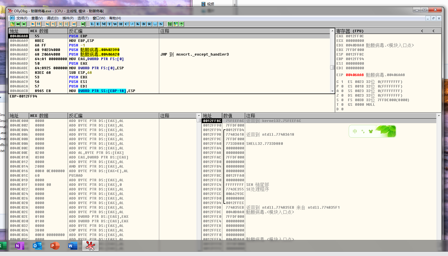Click the Restart program rewind icon
Screen dimensions: 448x256
tap(18, 24)
